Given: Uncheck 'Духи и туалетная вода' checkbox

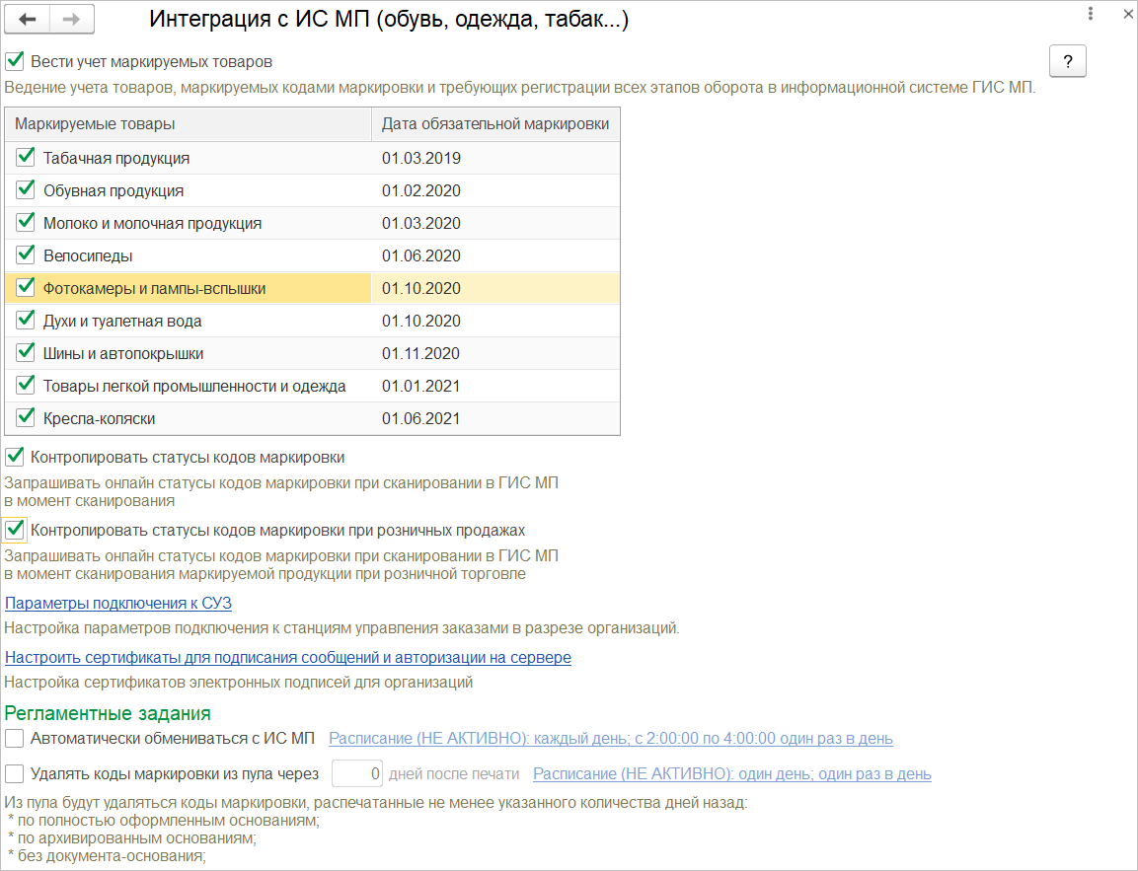Looking at the screenshot, I should [x=26, y=320].
